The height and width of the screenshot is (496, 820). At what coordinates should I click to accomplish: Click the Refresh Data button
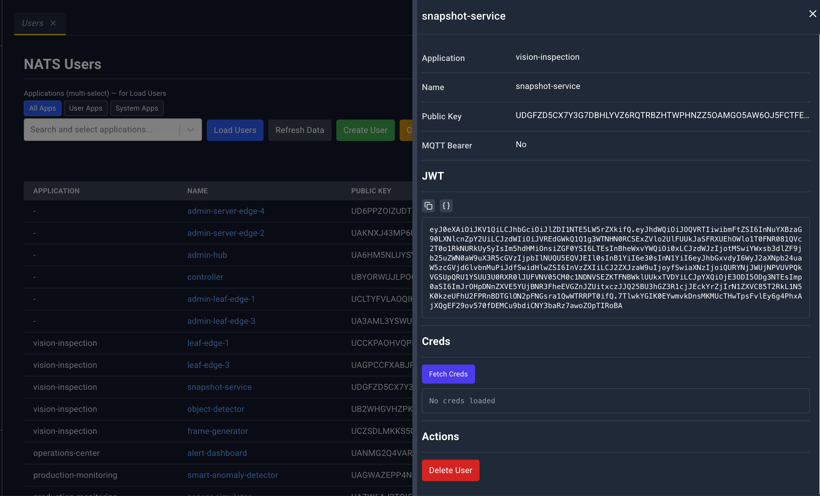pos(299,130)
